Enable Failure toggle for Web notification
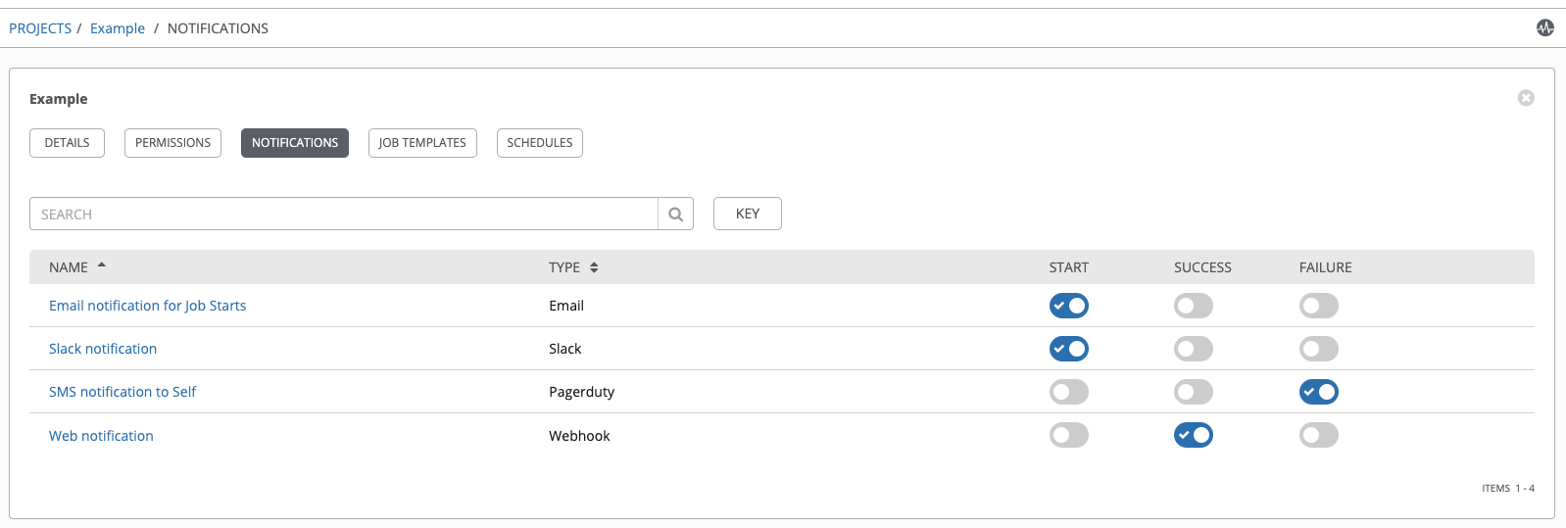The image size is (1566, 528). (1319, 435)
